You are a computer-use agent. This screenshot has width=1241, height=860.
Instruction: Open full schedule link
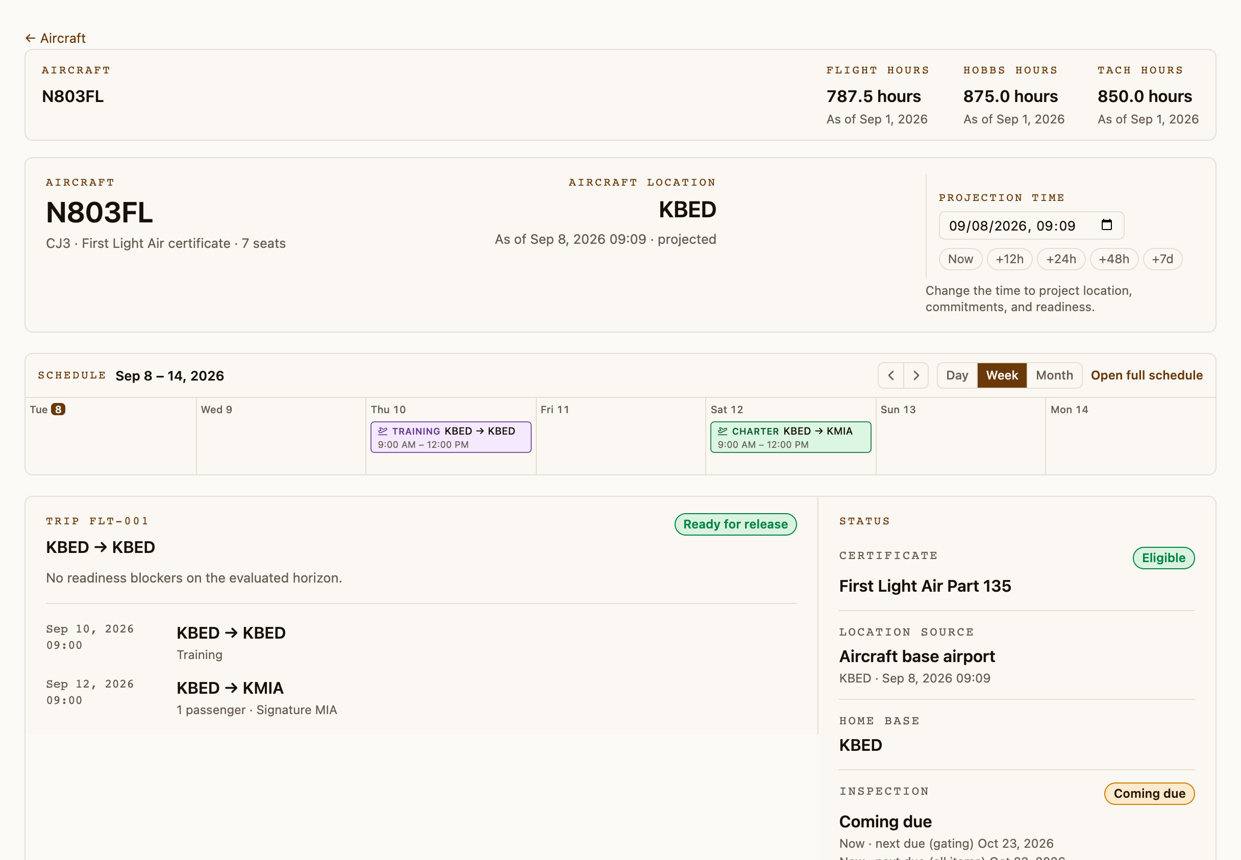tap(1147, 375)
